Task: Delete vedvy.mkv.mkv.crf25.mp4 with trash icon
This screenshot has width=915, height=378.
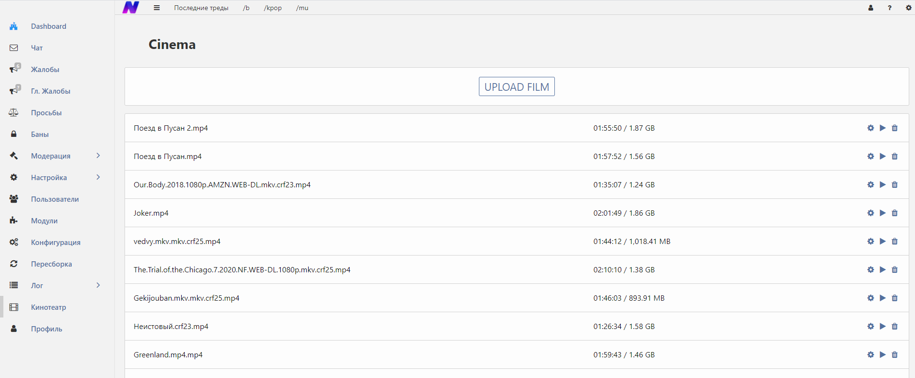Action: click(x=894, y=241)
